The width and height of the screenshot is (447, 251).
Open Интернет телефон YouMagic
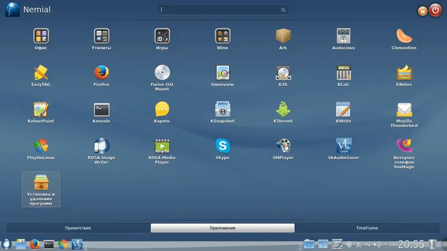pyautogui.click(x=404, y=153)
